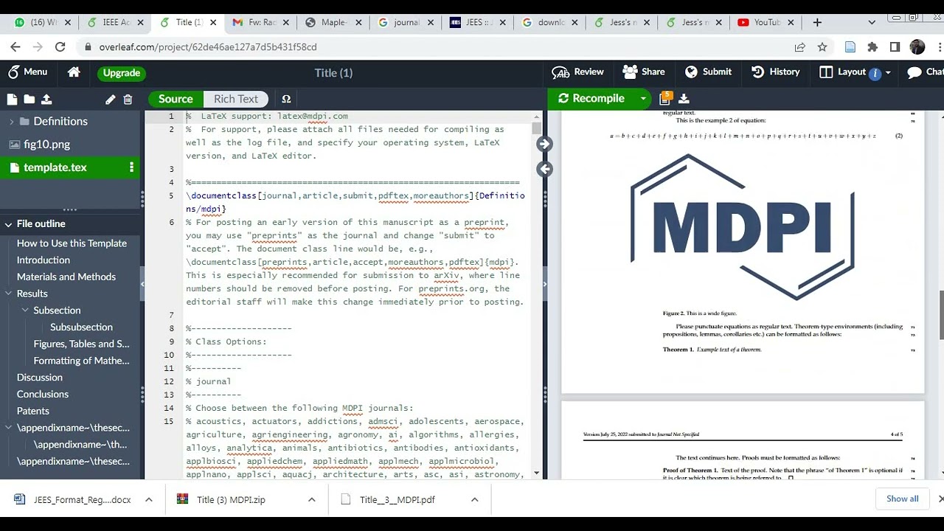Switch to JEES browser tab
The image size is (944, 531).
click(x=476, y=22)
